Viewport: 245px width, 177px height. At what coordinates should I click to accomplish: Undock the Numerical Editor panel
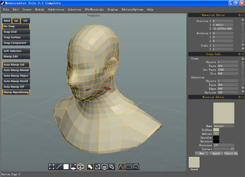pos(240,15)
